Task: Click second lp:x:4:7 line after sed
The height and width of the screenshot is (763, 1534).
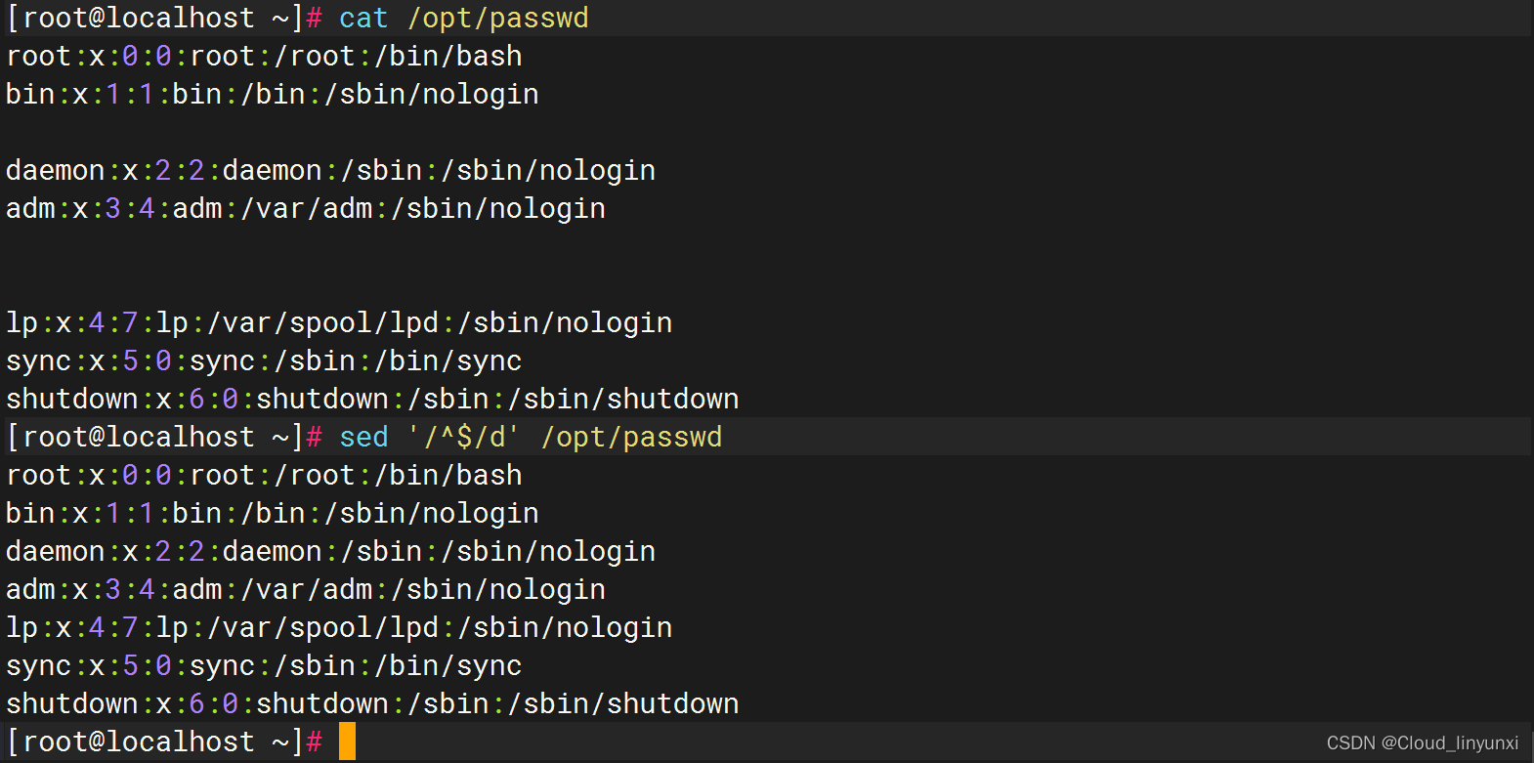Action: pos(339,628)
